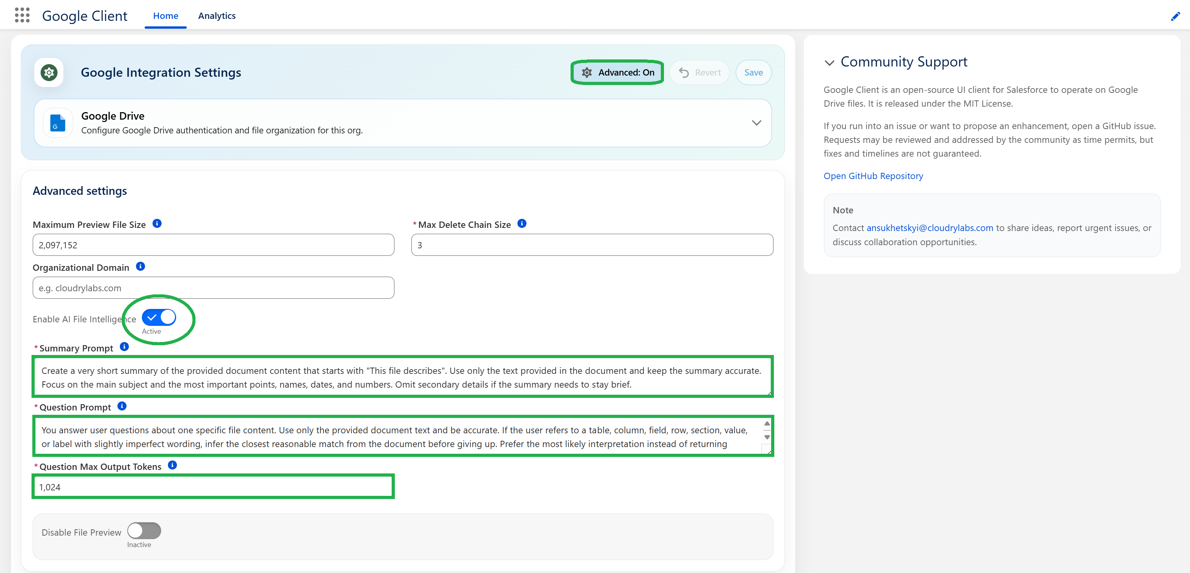Show info for Question Max Output Tokens
Viewport: 1190px width, 573px height.
172,465
